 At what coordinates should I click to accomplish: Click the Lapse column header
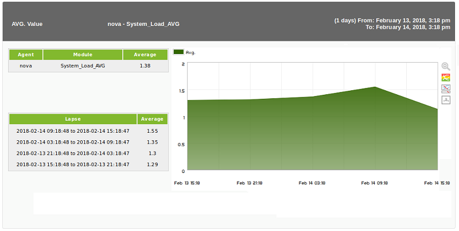point(73,119)
